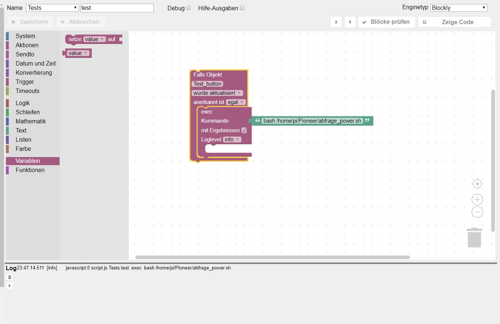Viewport: 500px width, 324px height.
Task: Open the Farbe category
Action: point(33,149)
